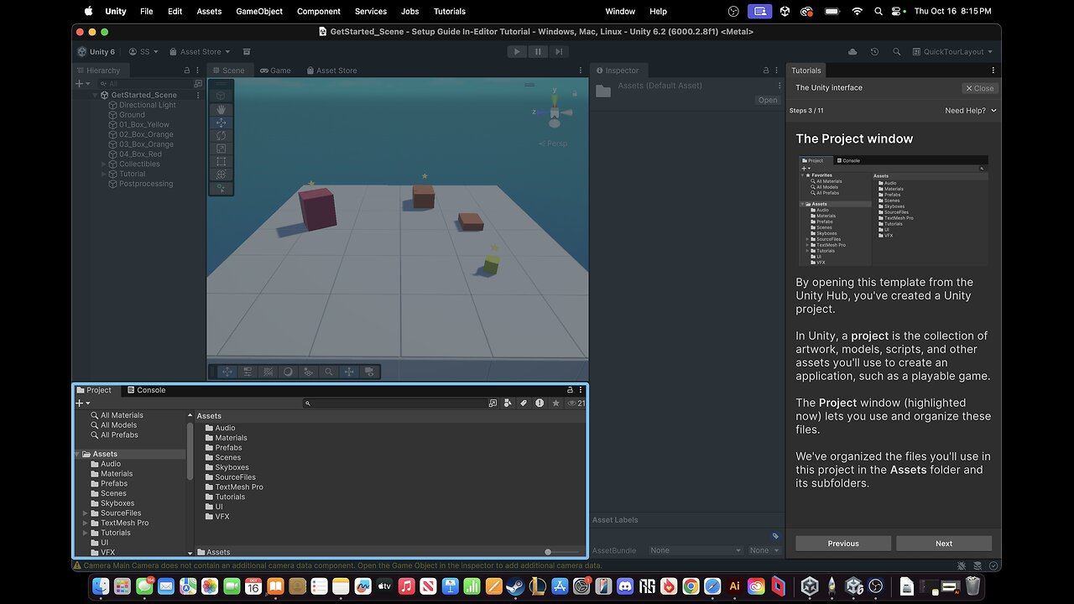Toggle the Inspector panel lock

765,70
